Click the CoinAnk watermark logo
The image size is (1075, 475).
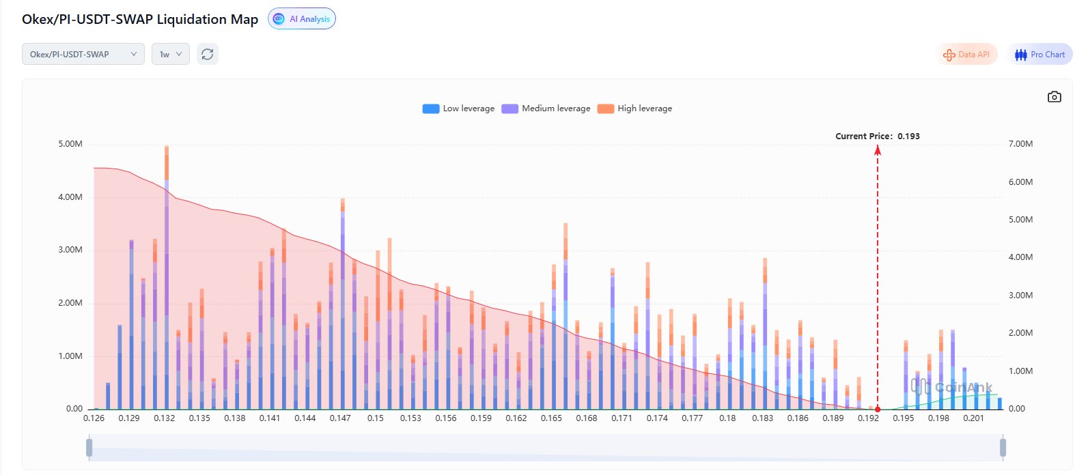tap(951, 387)
